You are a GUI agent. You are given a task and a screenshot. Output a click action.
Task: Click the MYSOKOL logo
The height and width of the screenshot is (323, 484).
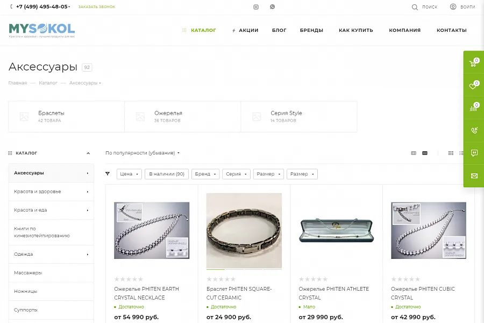point(42,30)
